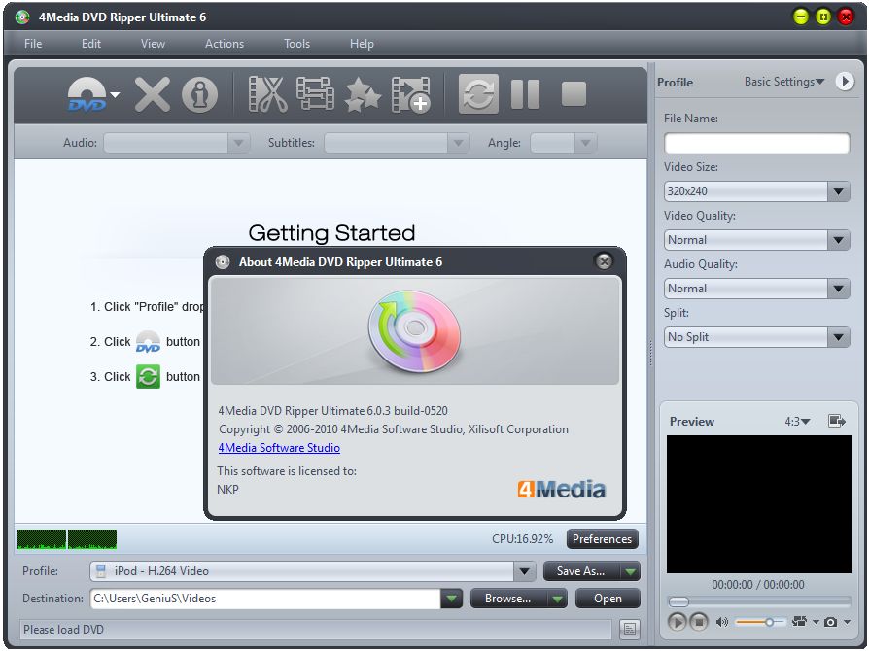869x651 pixels.
Task: Click the preview video-mode icon beside the camera
Action: tap(799, 622)
